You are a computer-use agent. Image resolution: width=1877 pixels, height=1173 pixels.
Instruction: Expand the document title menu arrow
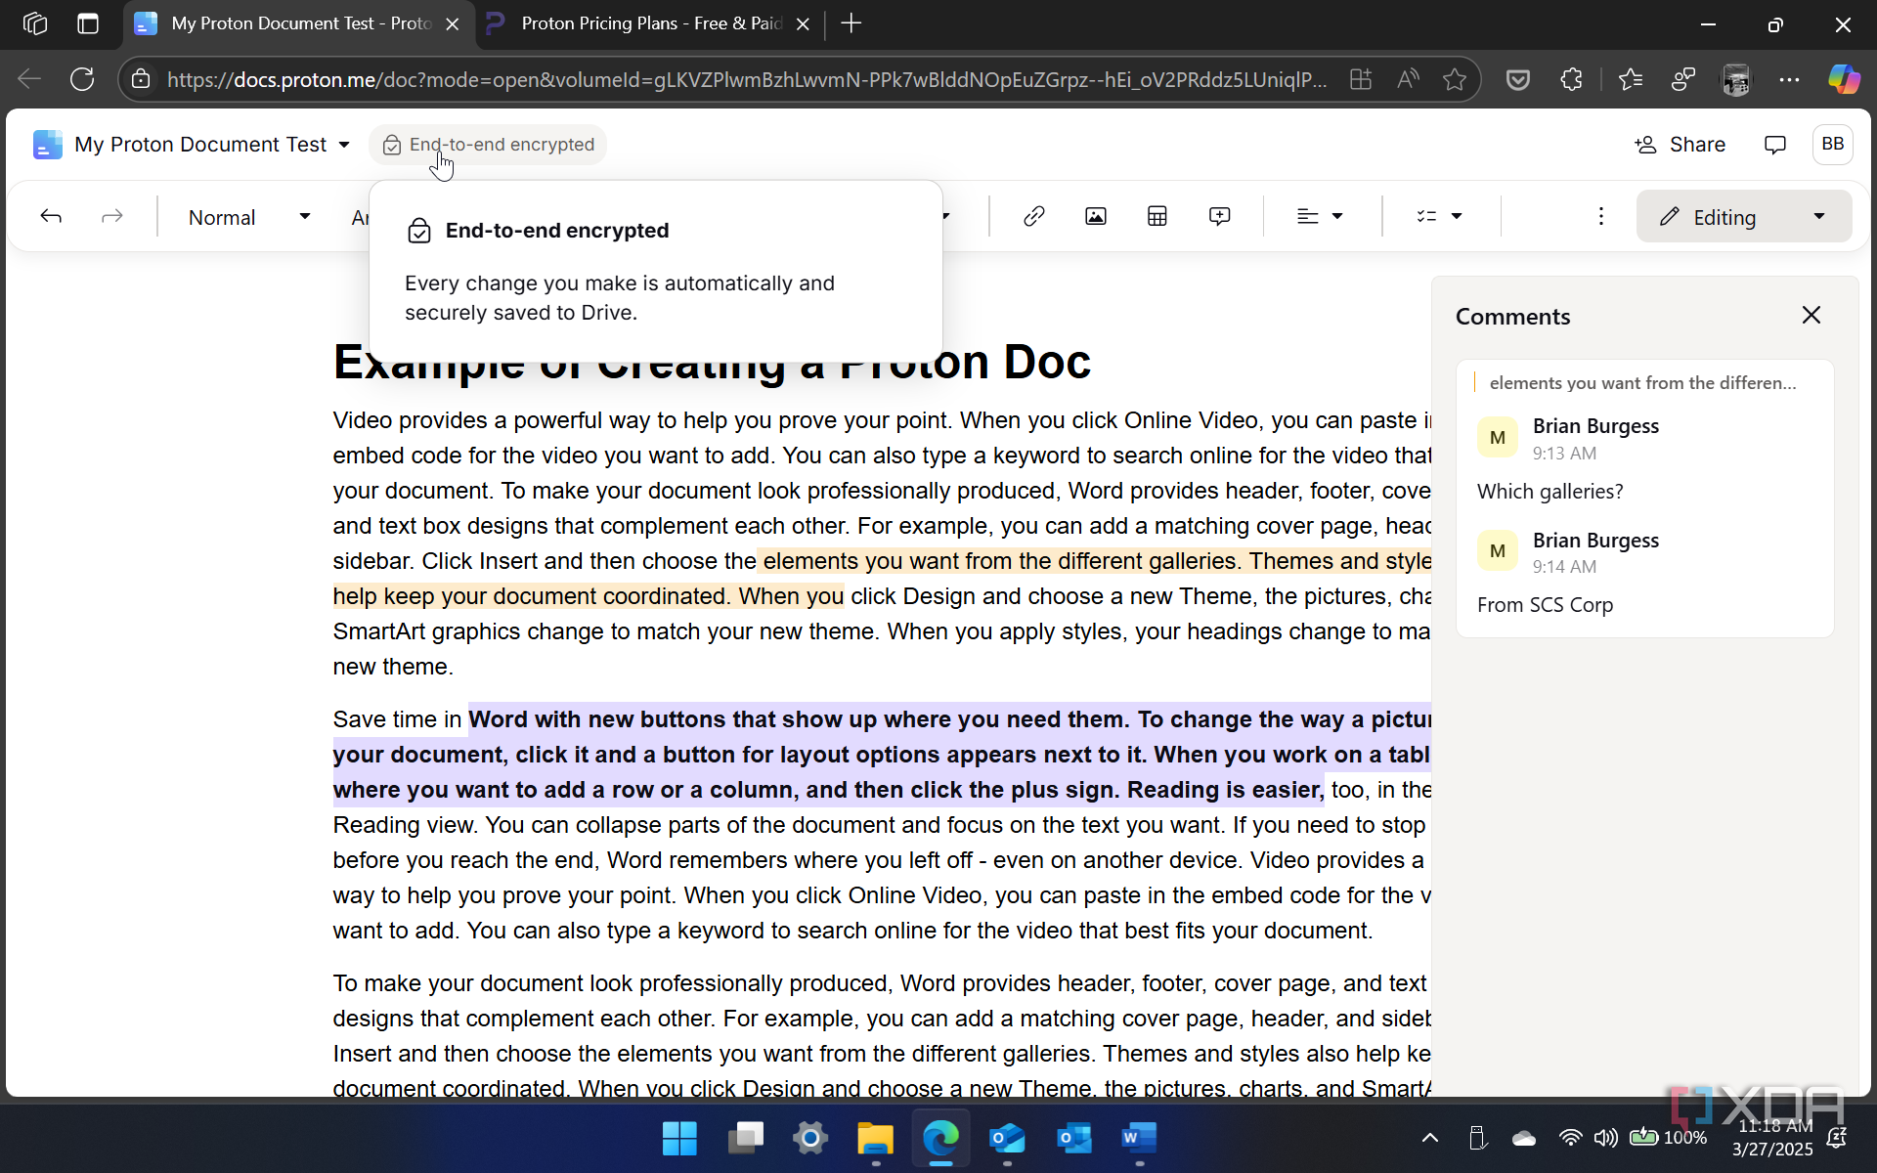click(x=344, y=145)
